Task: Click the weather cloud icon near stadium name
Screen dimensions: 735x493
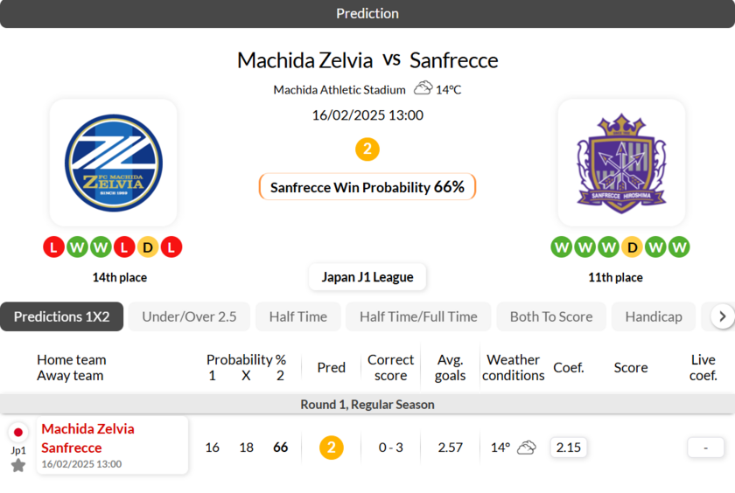Action: click(423, 88)
